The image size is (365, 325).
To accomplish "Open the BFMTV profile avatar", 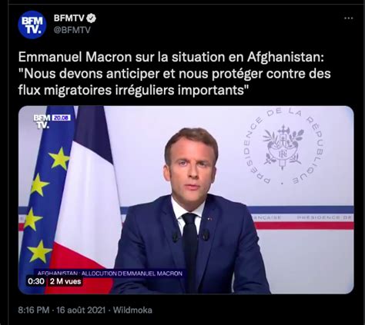I will 32,25.
